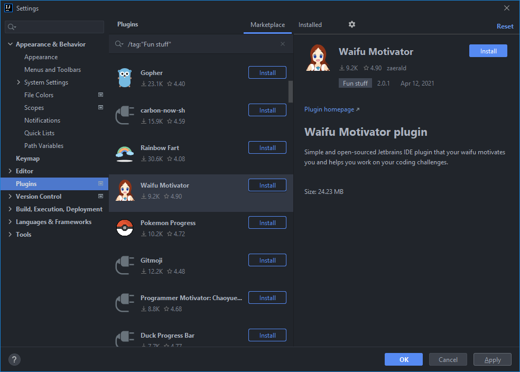Expand Build, Execution, Deployment section
The image size is (520, 372).
pyautogui.click(x=10, y=209)
